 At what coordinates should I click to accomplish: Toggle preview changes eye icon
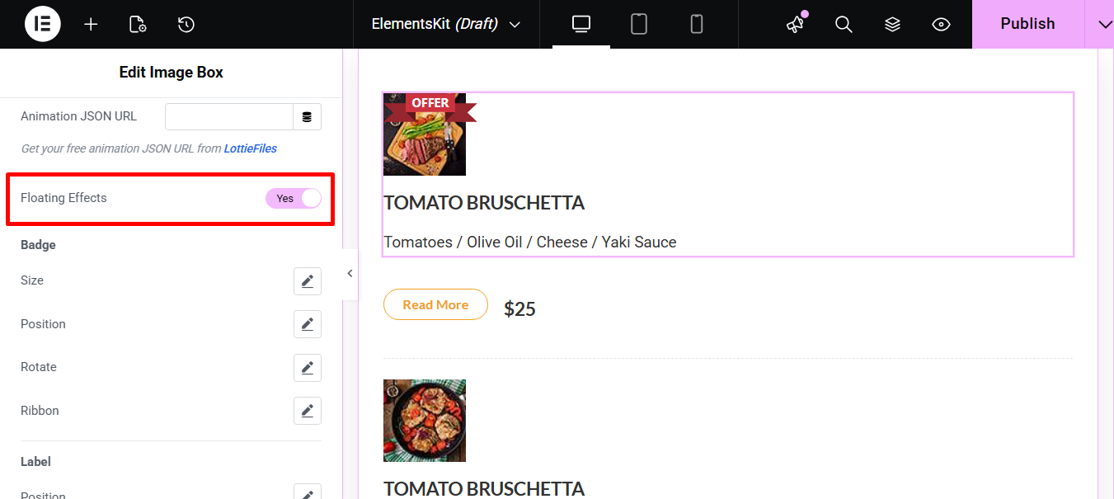(941, 24)
